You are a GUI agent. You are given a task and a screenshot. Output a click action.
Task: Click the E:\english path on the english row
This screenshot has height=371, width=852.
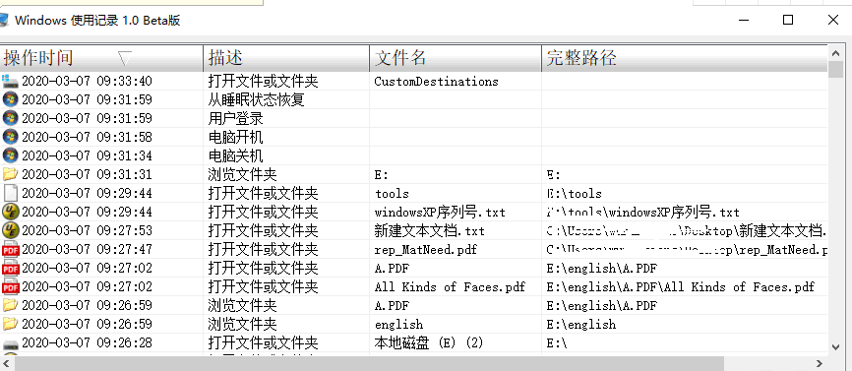(x=581, y=325)
